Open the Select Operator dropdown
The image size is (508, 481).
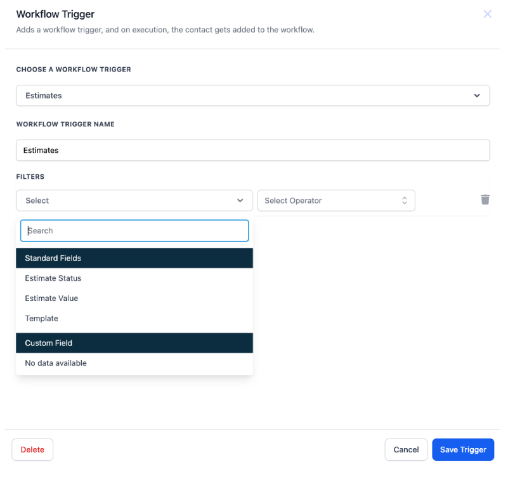point(335,200)
